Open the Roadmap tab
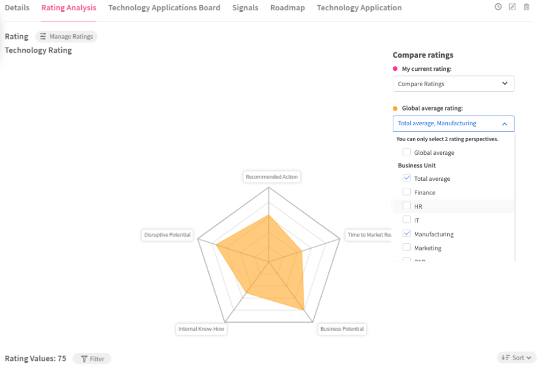Image resolution: width=541 pixels, height=368 pixels. [288, 8]
